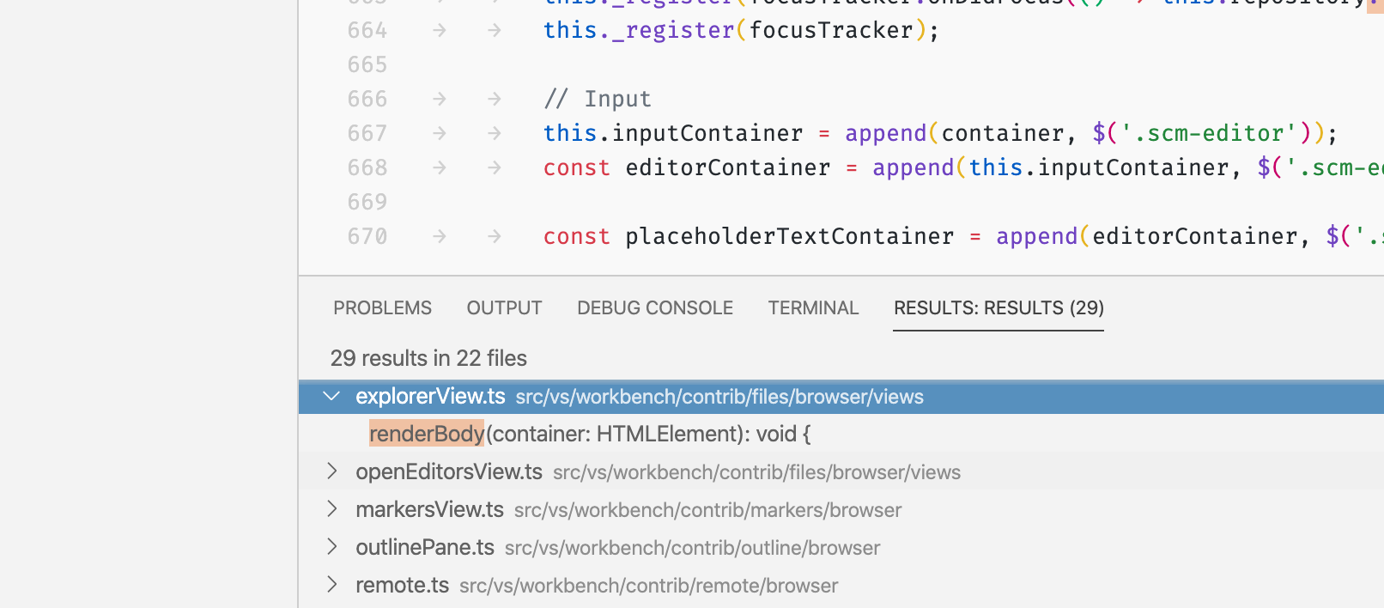Screen dimensions: 1384x608
Task: Open the OUTPUT panel tab
Action: point(504,307)
